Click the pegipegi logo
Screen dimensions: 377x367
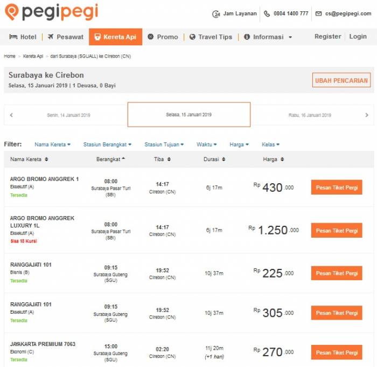coord(52,12)
